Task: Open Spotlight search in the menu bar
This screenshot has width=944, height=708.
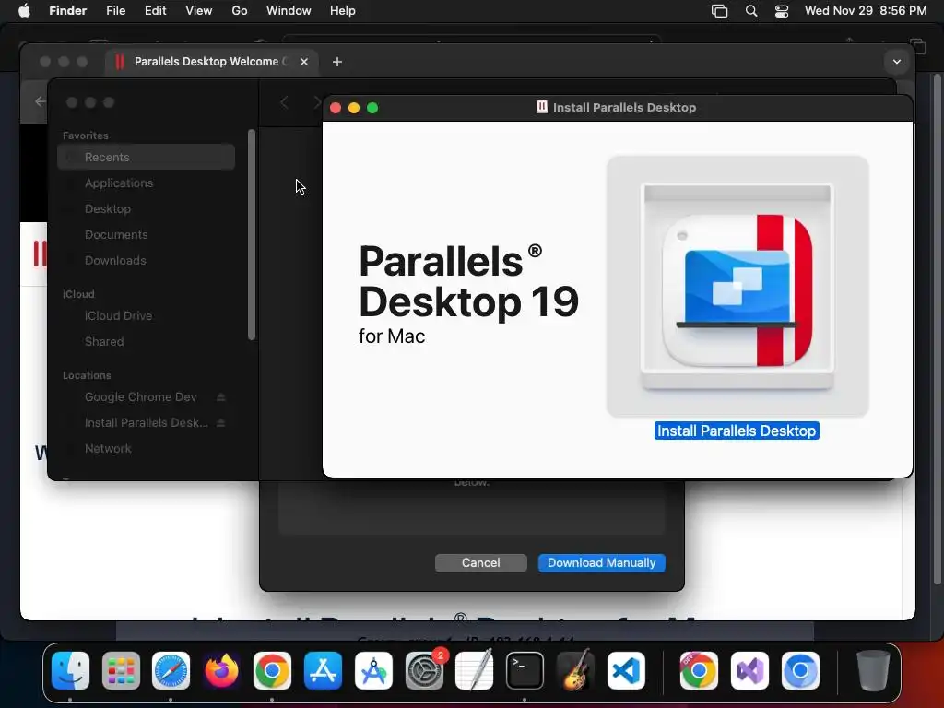Action: click(x=750, y=11)
